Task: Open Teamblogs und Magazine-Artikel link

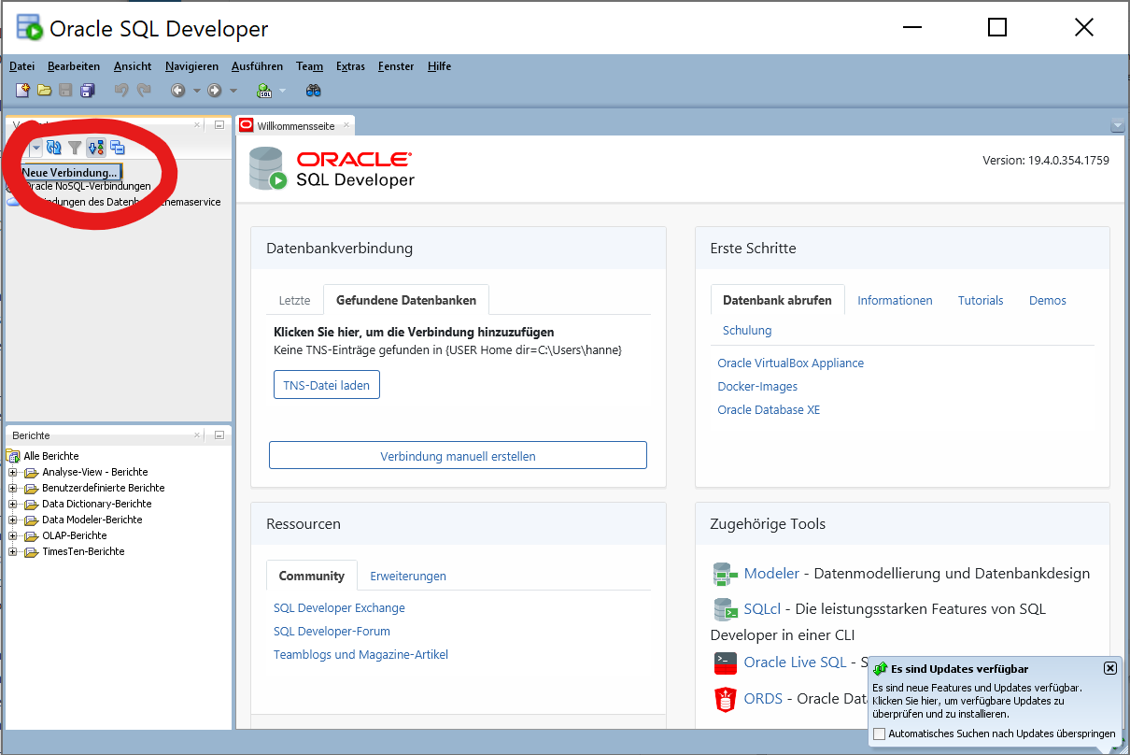Action: pos(360,654)
